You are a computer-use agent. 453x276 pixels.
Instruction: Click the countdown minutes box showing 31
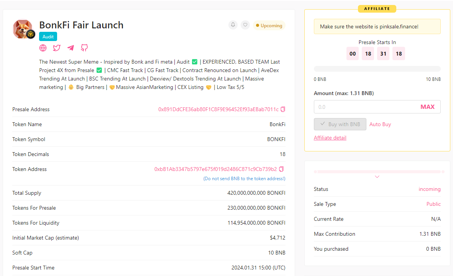383,54
